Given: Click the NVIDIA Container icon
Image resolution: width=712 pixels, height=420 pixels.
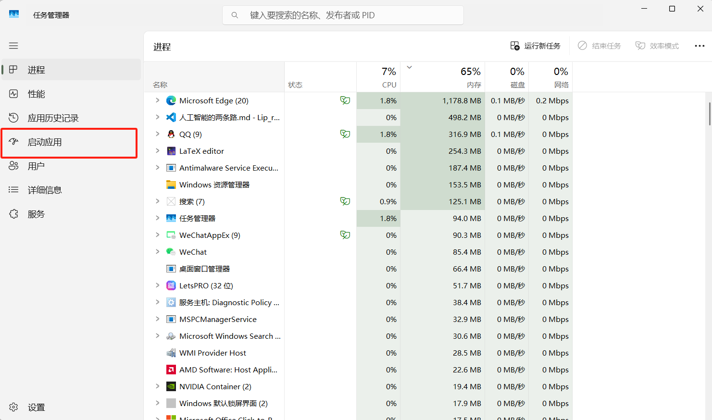Looking at the screenshot, I should pyautogui.click(x=171, y=386).
